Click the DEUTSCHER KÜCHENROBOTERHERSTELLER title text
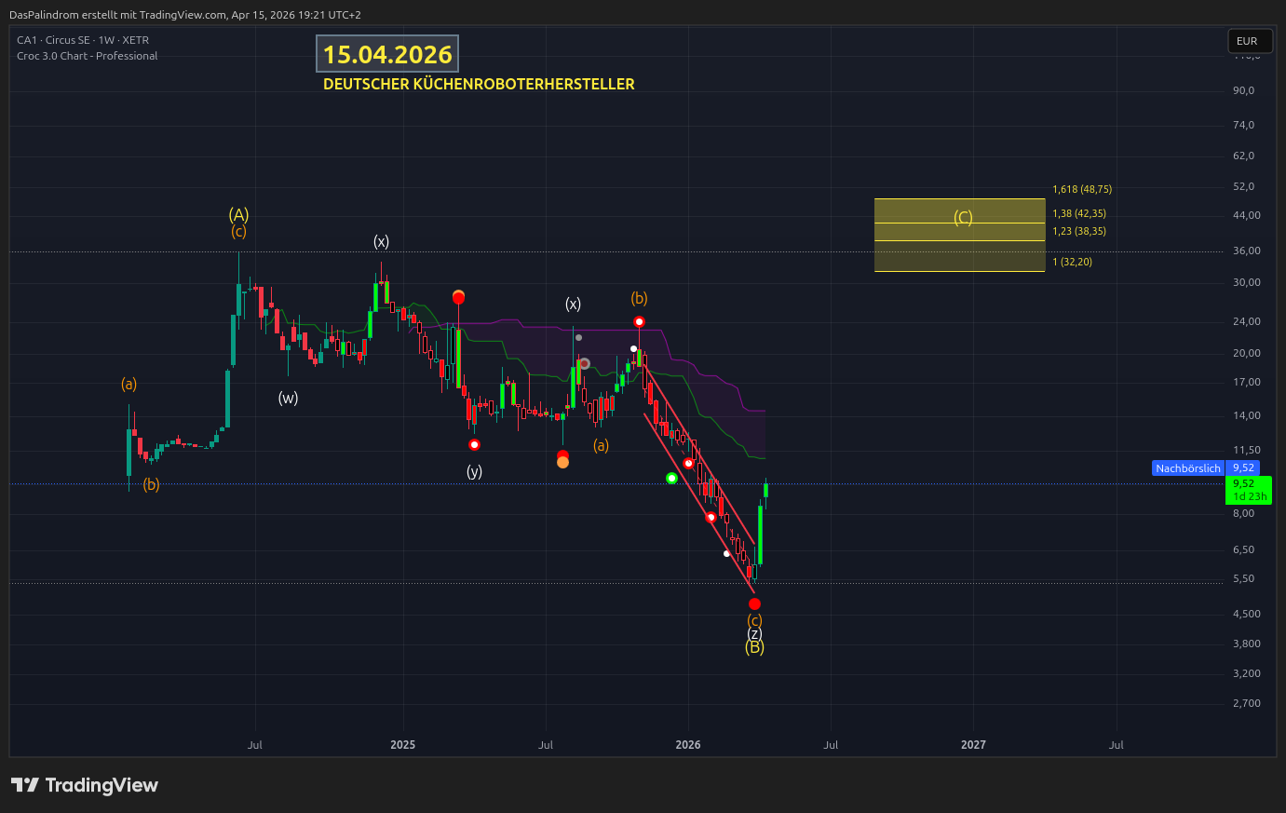Viewport: 1286px width, 813px height. [x=479, y=84]
